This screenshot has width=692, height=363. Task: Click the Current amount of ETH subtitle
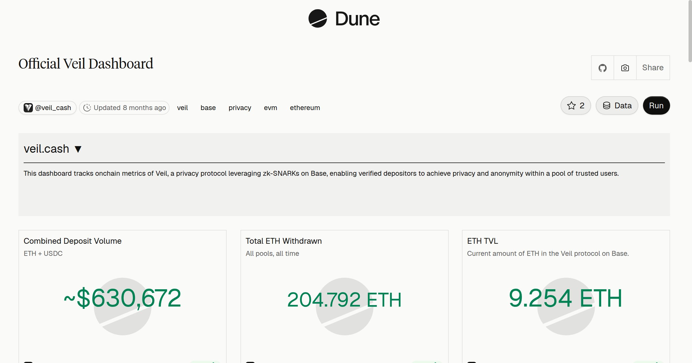[x=548, y=254]
